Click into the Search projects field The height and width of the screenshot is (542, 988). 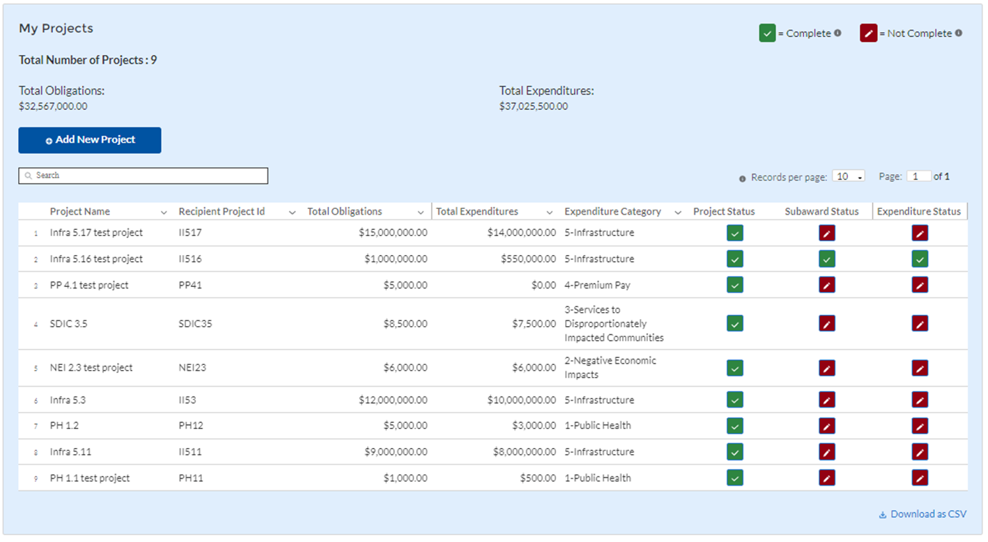(x=144, y=176)
